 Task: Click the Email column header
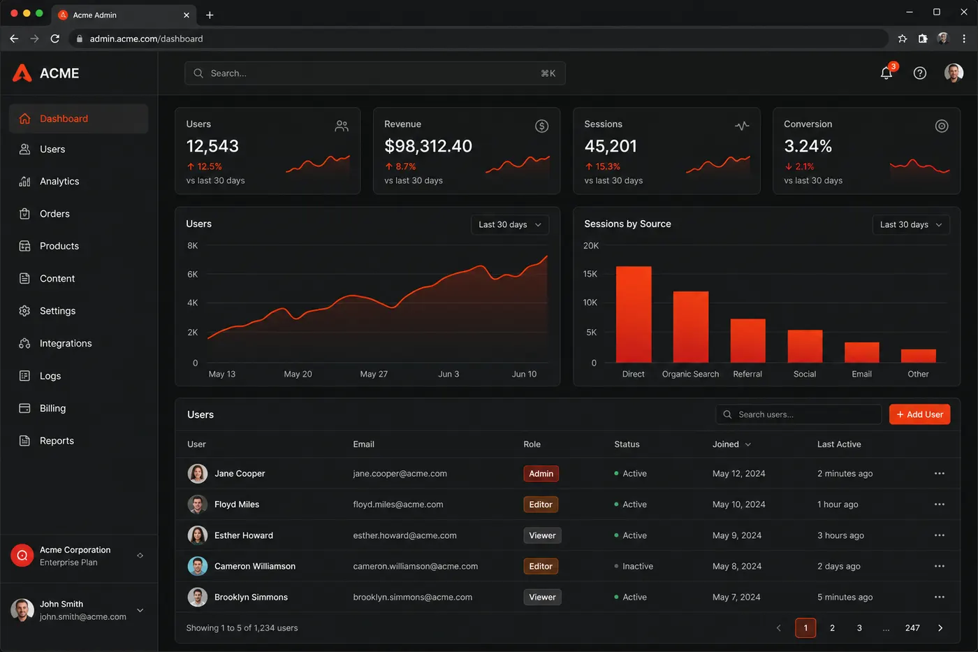point(364,444)
